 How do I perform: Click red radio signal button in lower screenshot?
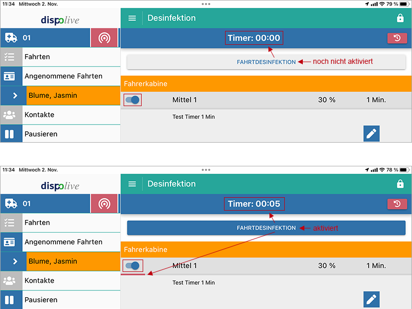[x=104, y=204]
